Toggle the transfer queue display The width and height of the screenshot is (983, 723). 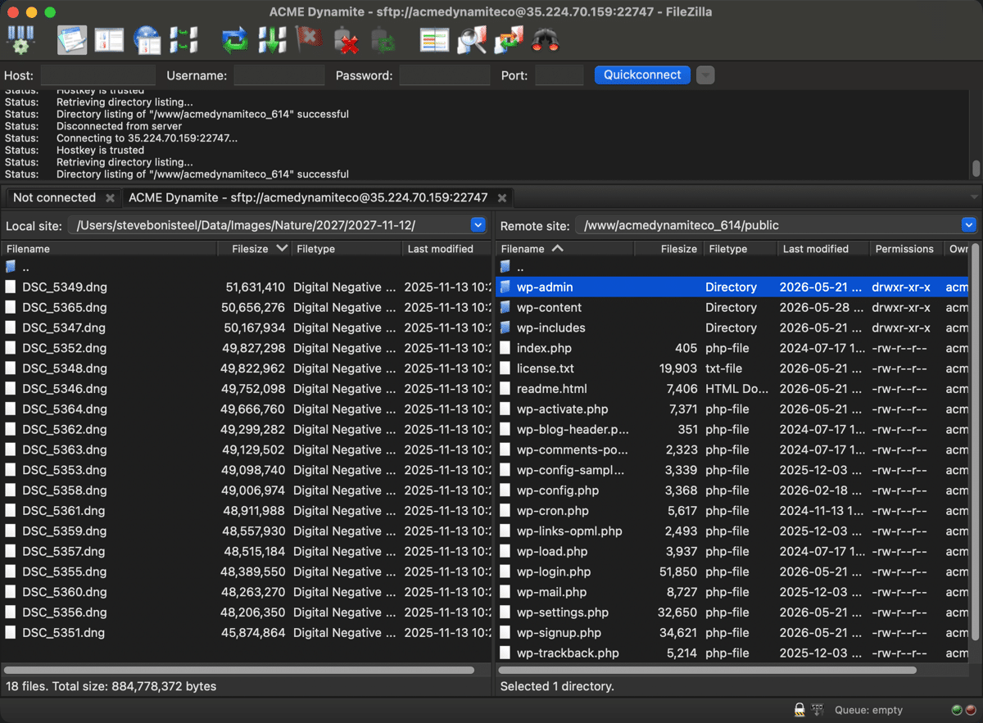[184, 39]
